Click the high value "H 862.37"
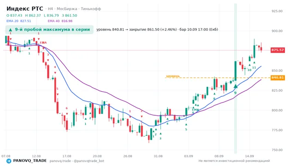This screenshot has height=166, width=295. tap(33, 15)
